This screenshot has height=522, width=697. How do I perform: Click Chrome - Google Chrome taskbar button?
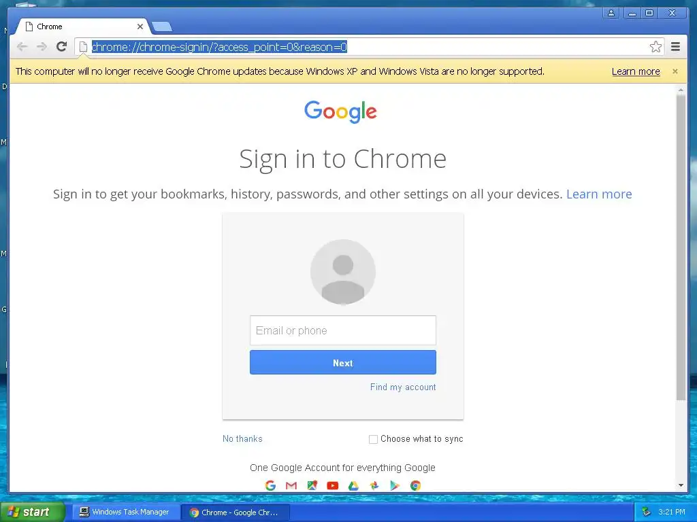[236, 512]
